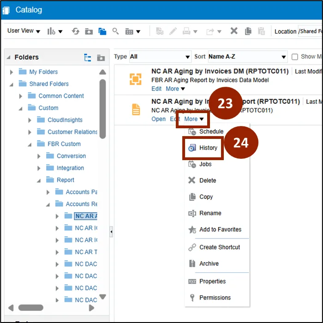
Task: Open the User View dropdown
Action: coord(24,31)
